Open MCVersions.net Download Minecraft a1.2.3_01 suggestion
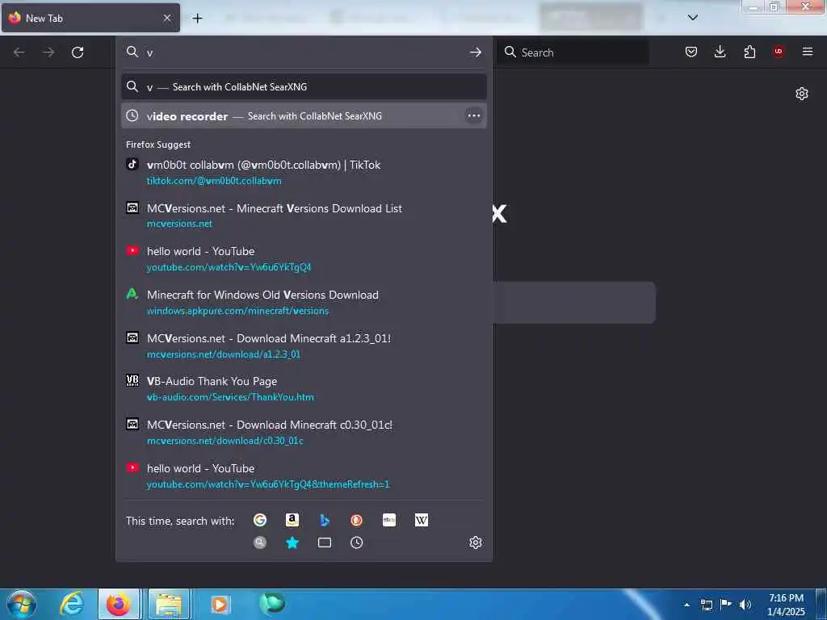The image size is (827, 620). coord(304,346)
